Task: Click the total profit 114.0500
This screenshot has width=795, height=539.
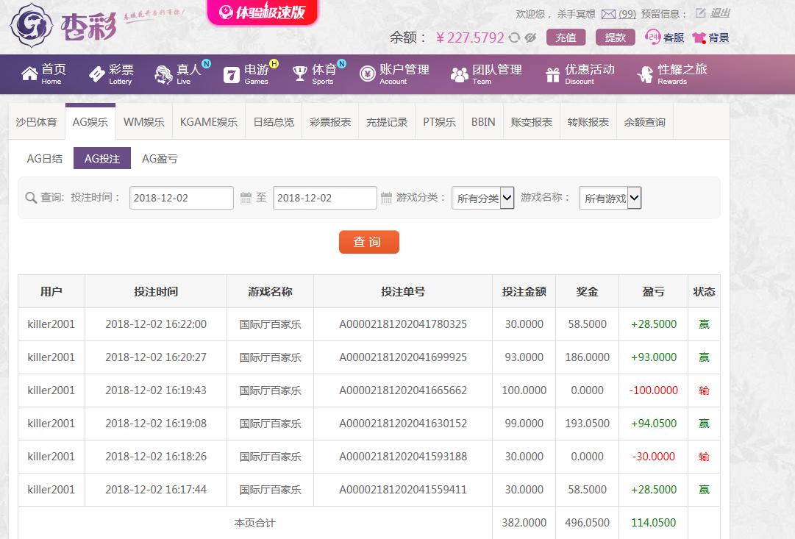Action: pyautogui.click(x=654, y=522)
